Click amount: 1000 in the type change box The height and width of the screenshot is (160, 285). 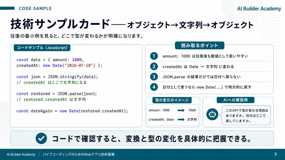point(159,110)
